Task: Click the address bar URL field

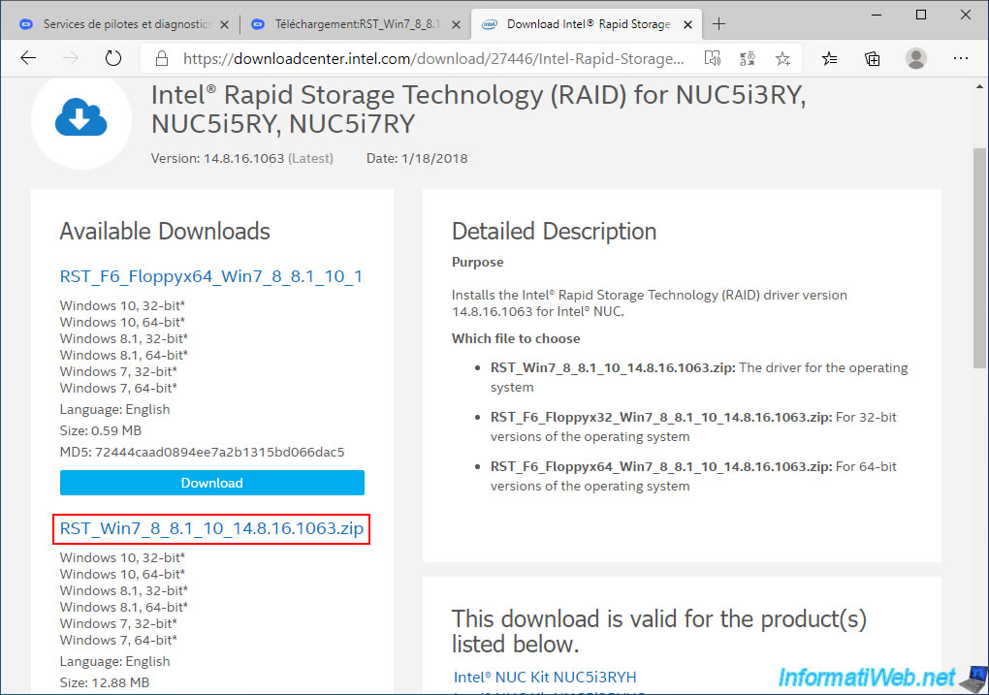Action: coord(433,59)
